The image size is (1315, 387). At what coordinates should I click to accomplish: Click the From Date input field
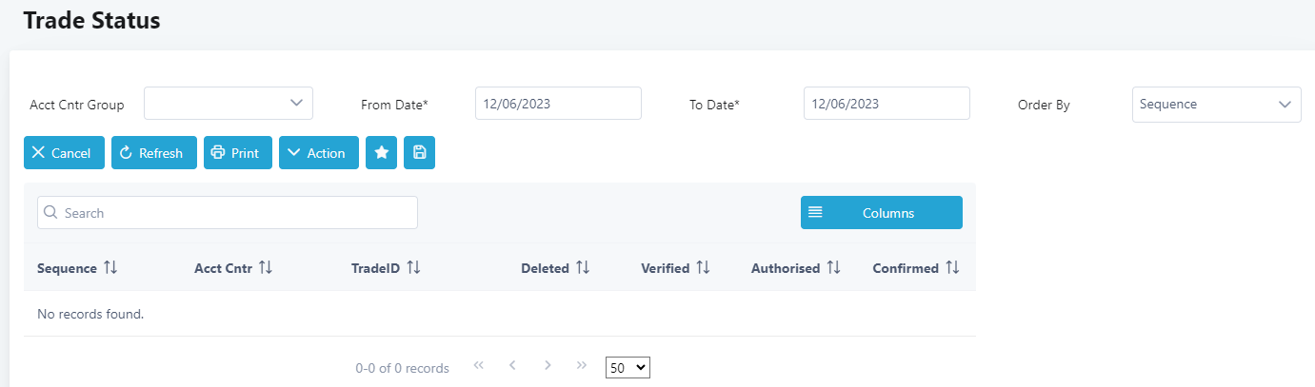[558, 104]
